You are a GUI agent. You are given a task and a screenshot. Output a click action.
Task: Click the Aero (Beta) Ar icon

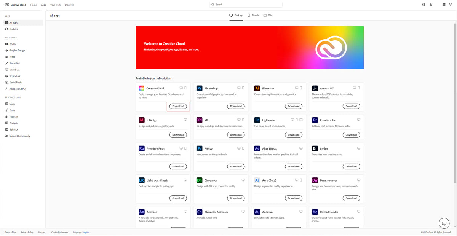[x=257, y=180]
